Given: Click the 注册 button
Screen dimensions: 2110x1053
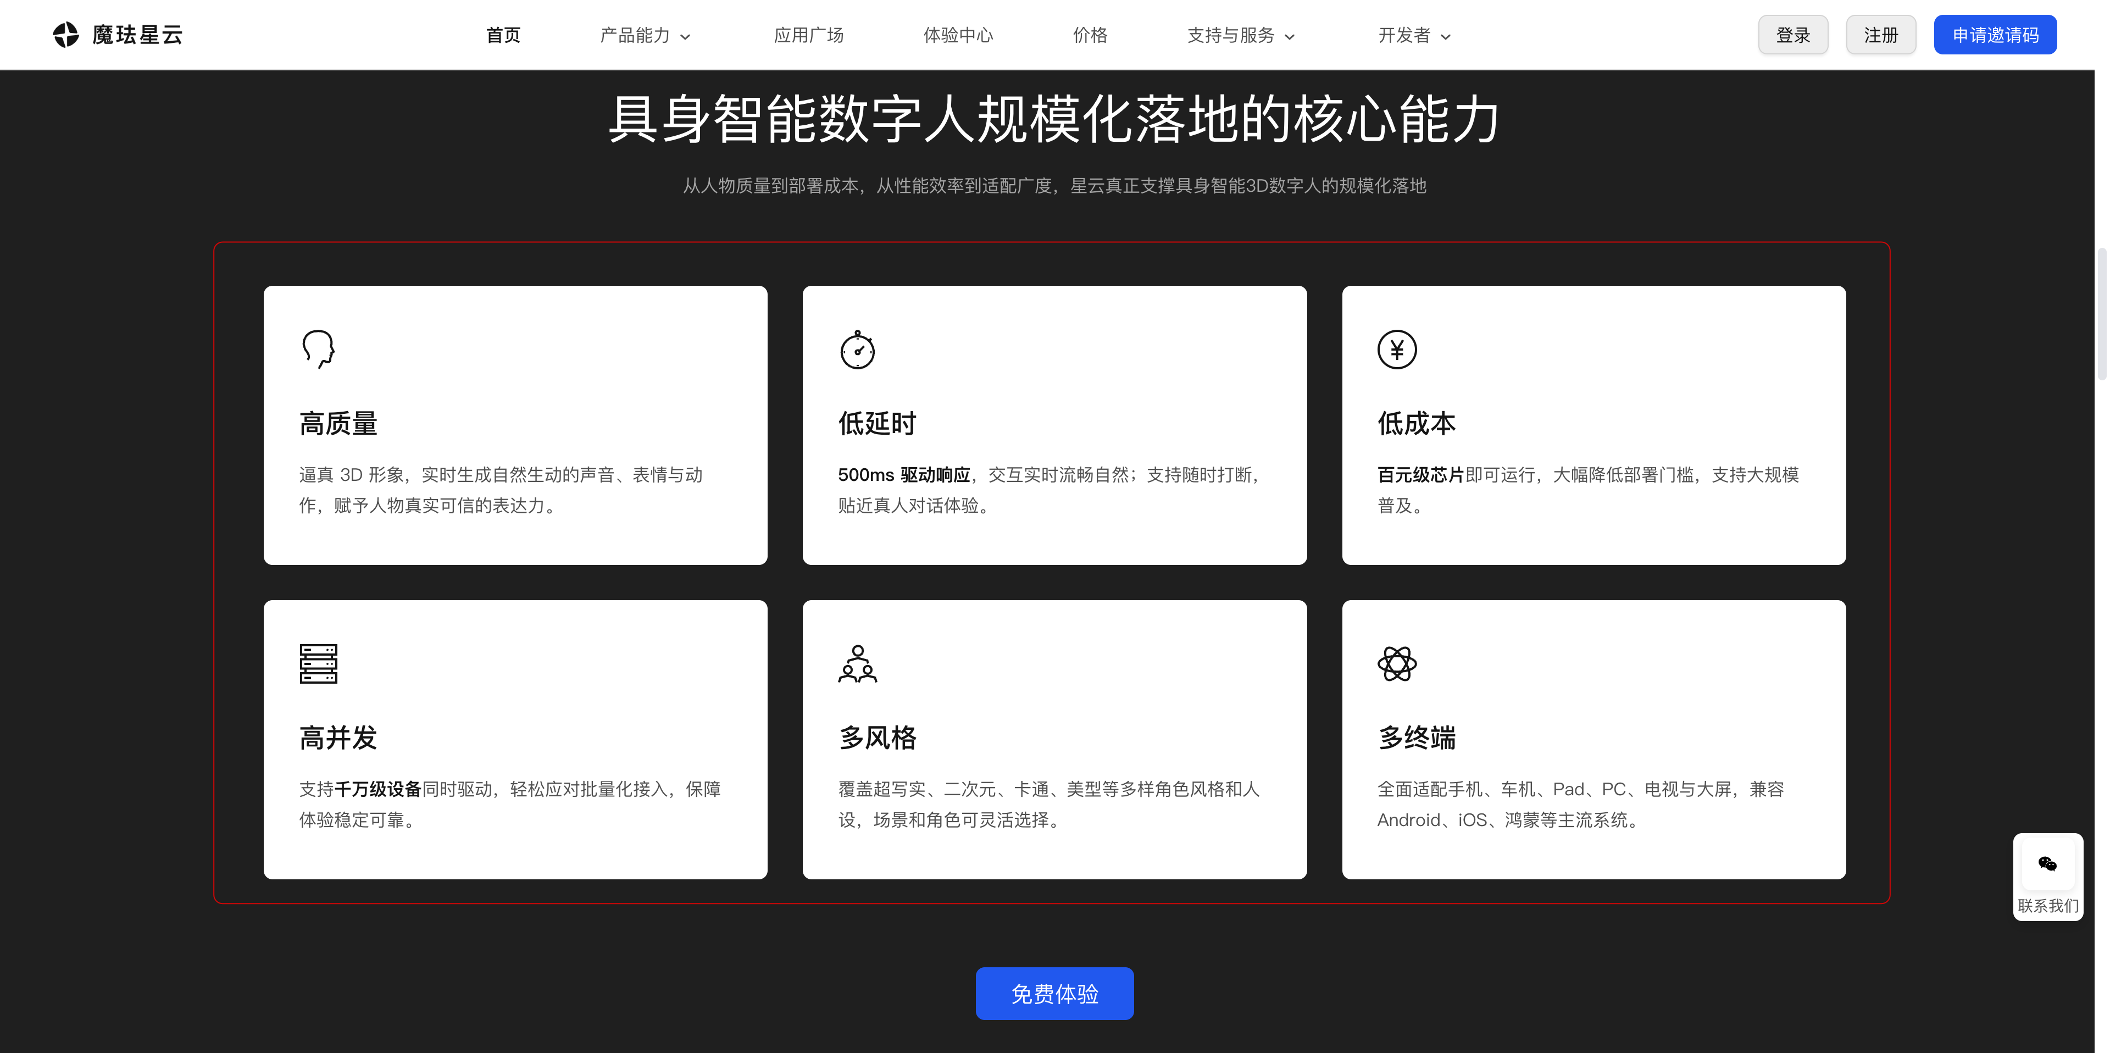Looking at the screenshot, I should (1881, 35).
